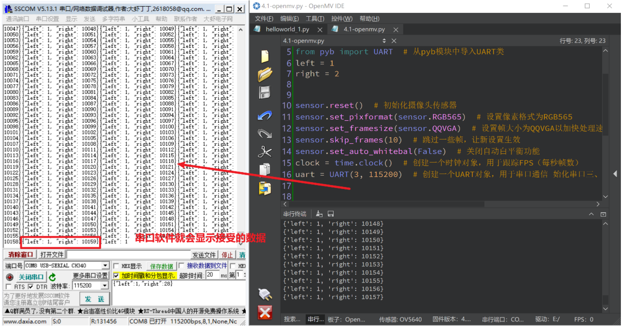Collapse serial terminal panel with up caret

(591, 214)
